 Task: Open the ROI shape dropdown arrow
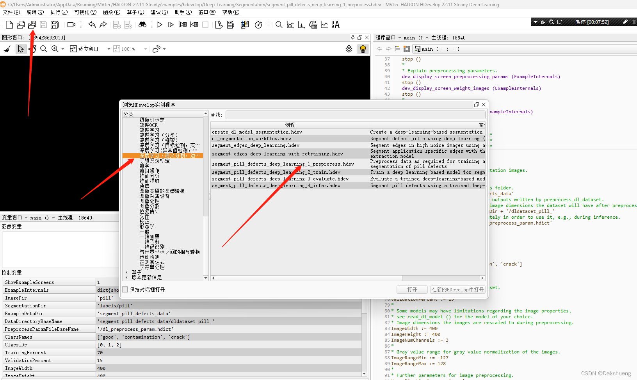click(x=164, y=49)
